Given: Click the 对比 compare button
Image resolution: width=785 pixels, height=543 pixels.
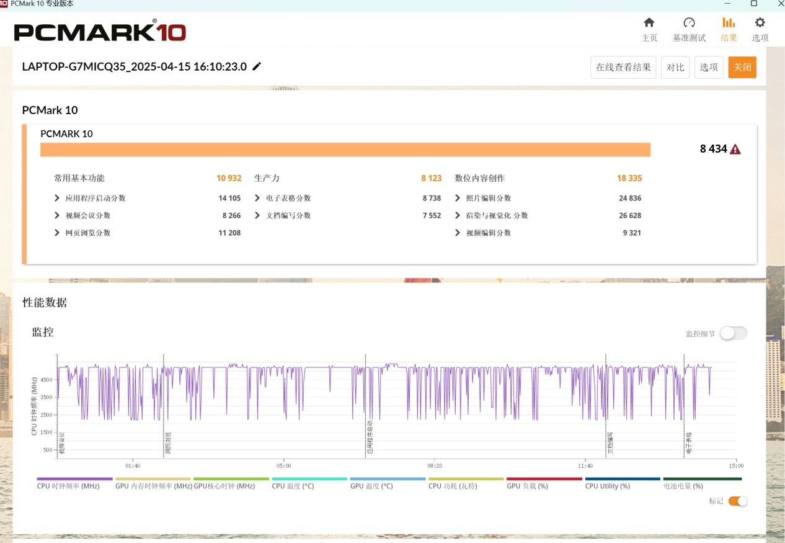Looking at the screenshot, I should [675, 67].
